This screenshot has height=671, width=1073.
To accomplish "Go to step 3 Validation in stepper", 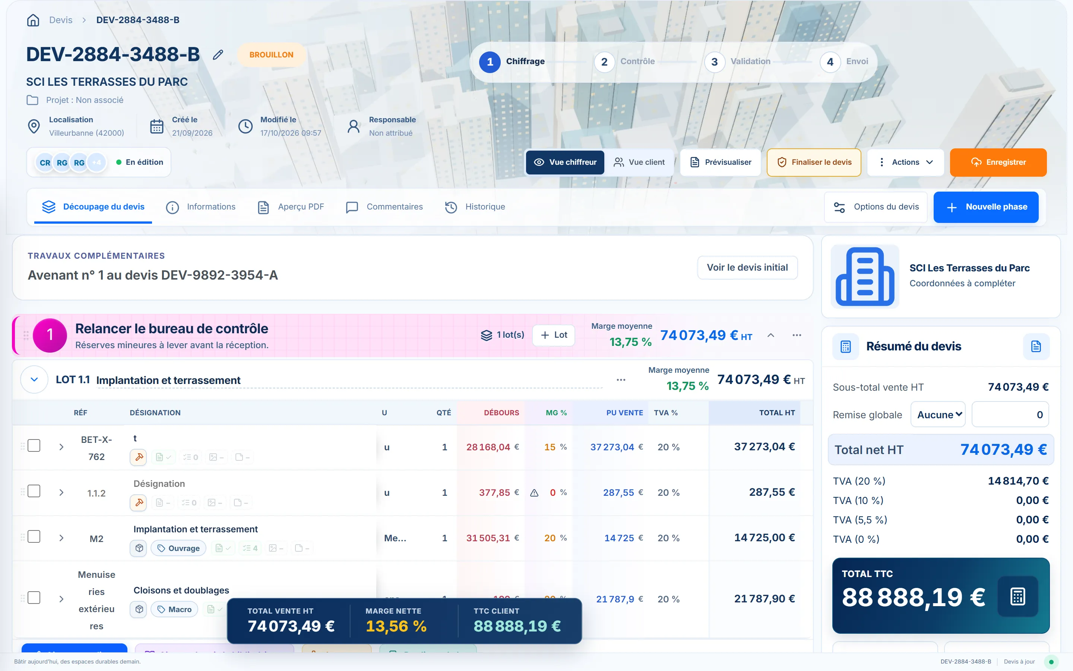I will [737, 62].
